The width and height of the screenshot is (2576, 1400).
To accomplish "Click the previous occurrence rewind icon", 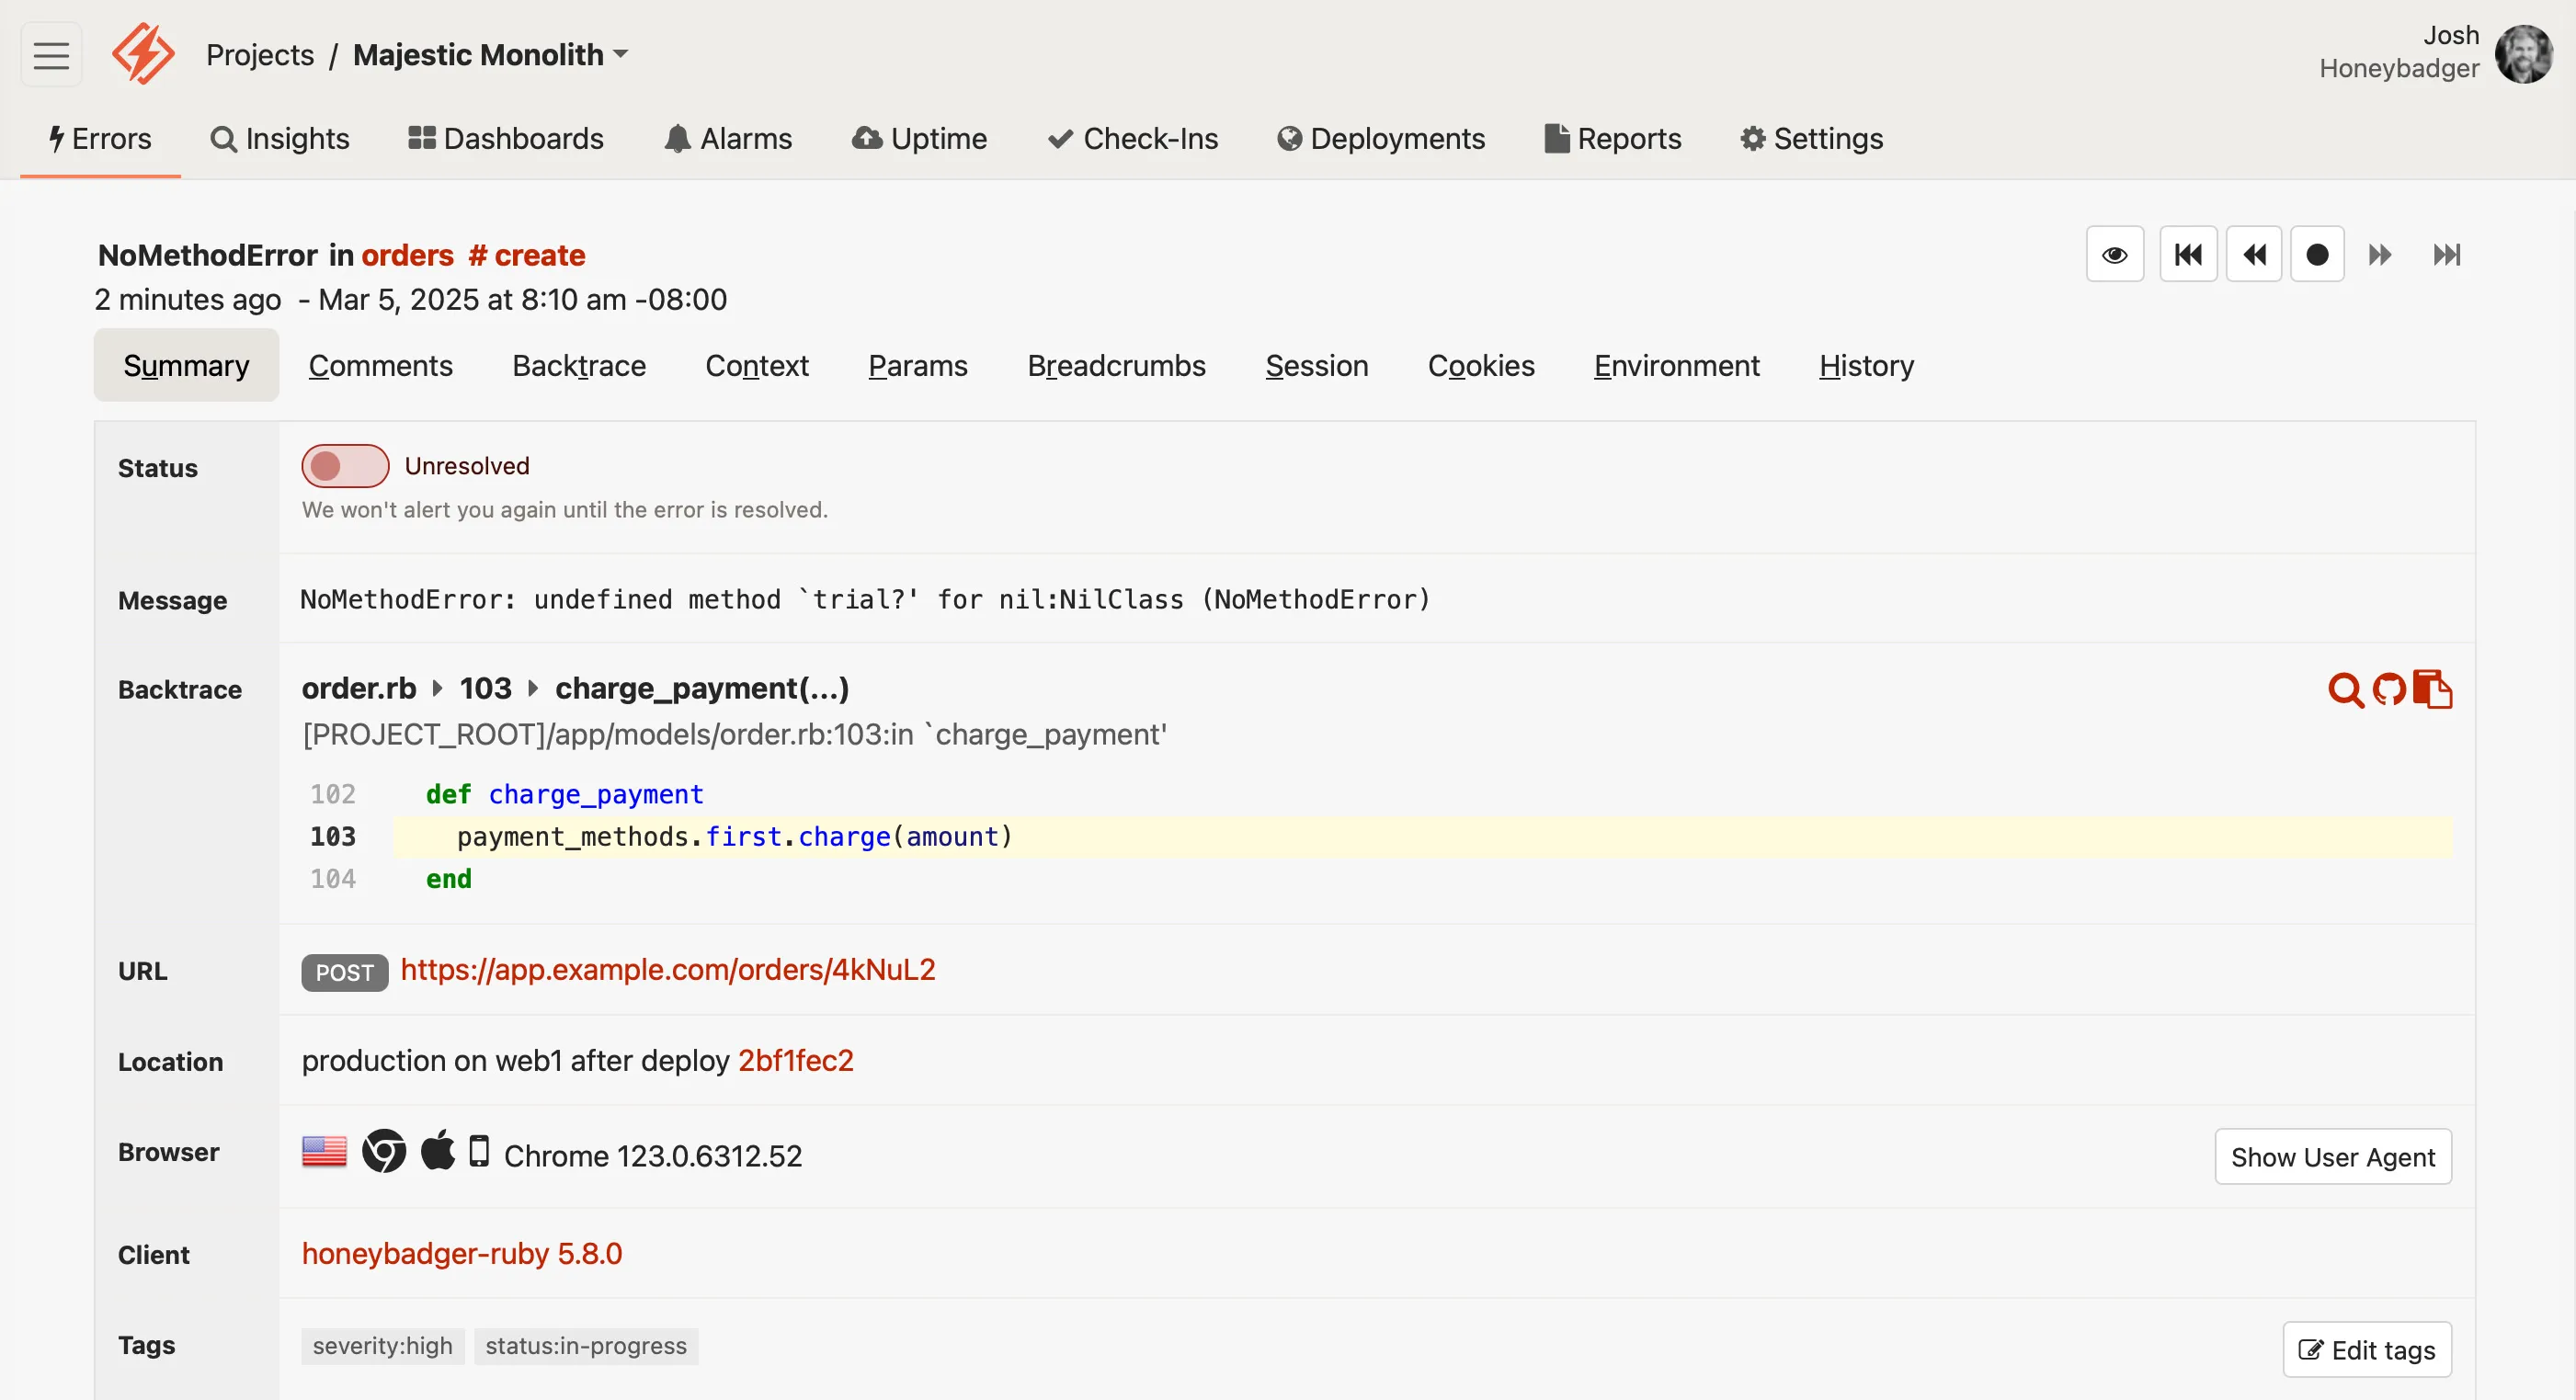I will [2254, 254].
